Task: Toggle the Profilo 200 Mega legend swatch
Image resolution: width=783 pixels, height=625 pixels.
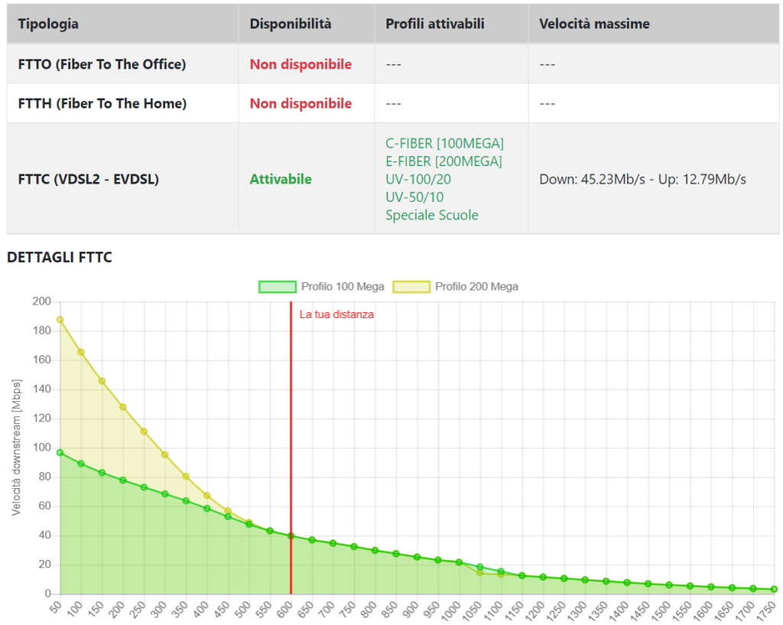Action: click(x=411, y=287)
